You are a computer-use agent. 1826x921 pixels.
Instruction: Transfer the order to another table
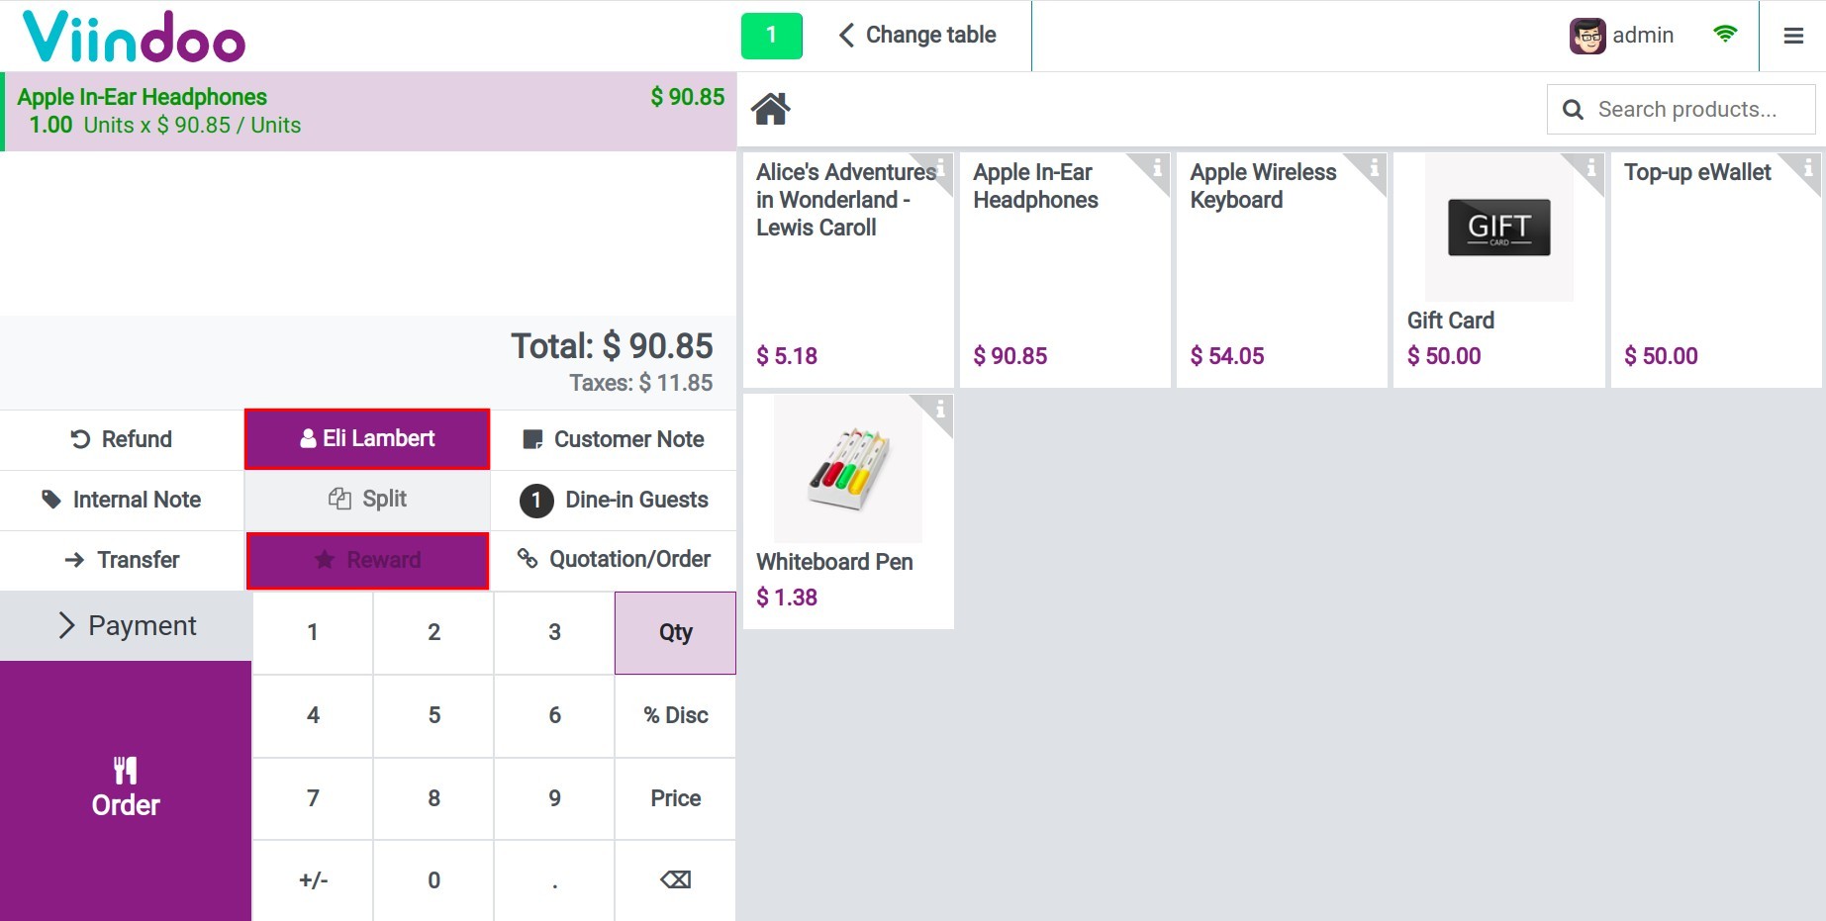(x=122, y=560)
